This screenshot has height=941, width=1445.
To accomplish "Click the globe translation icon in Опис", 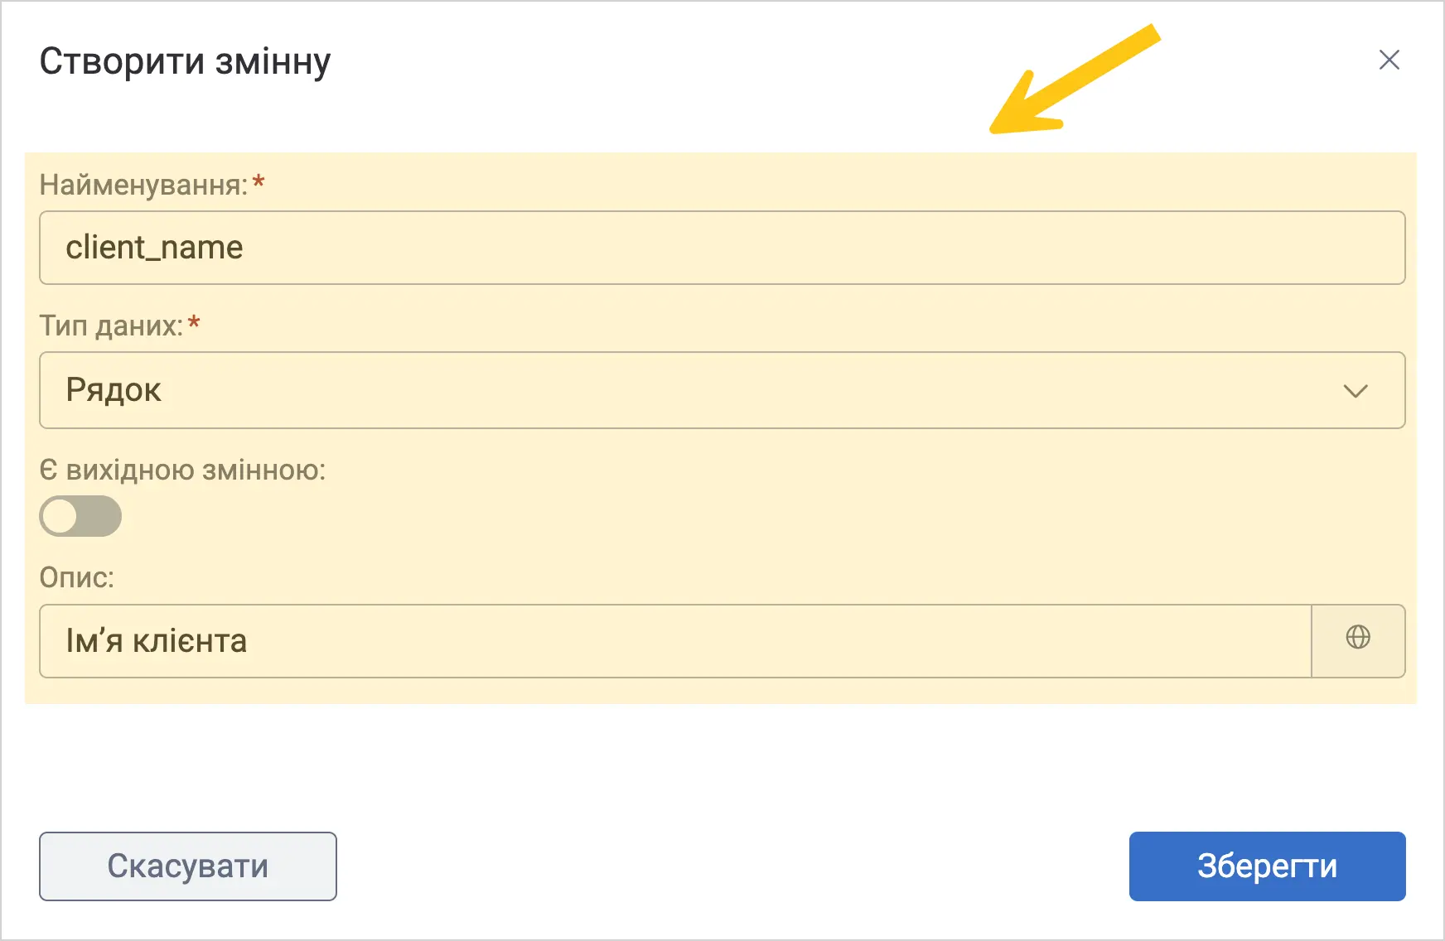I will pyautogui.click(x=1358, y=637).
